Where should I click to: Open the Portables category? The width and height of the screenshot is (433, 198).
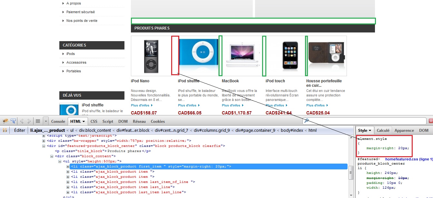74,71
